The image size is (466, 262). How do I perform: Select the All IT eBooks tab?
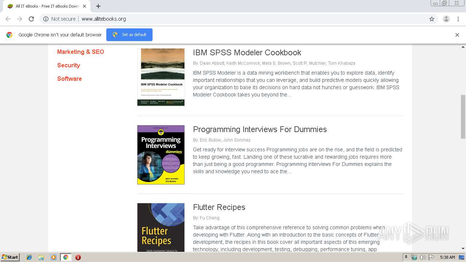pyautogui.click(x=46, y=6)
